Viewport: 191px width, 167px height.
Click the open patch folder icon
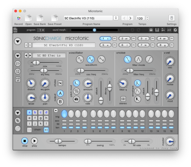tap(18, 63)
